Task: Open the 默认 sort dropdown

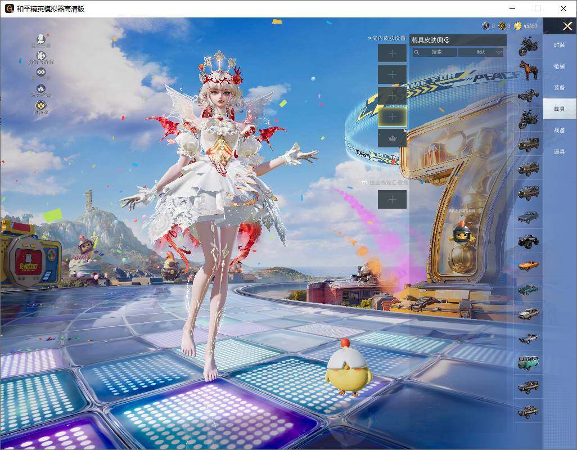Action: click(481, 52)
